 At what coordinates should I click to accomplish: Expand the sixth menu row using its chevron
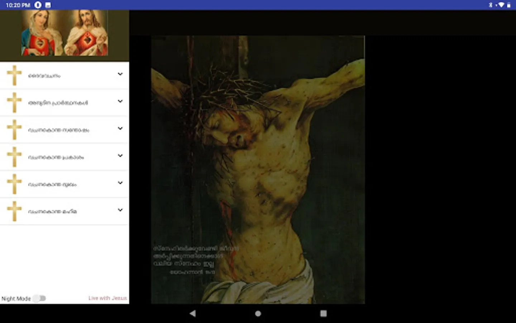(x=120, y=210)
